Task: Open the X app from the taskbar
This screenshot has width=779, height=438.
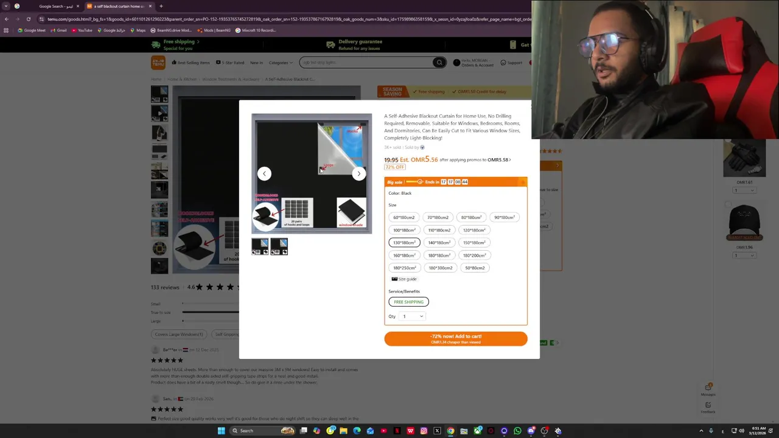Action: pos(437,431)
